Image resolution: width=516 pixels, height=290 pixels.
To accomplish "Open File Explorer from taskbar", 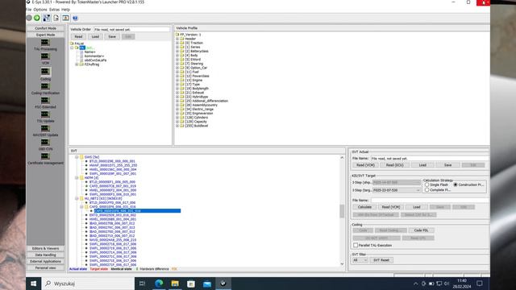I will click(x=175, y=284).
